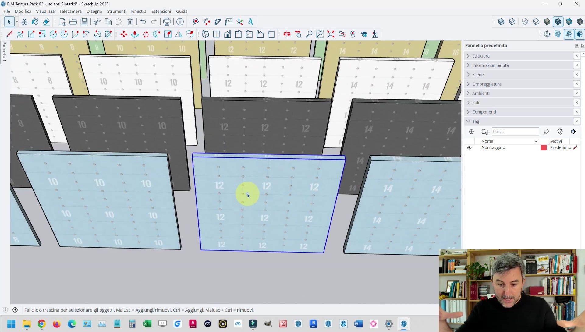The width and height of the screenshot is (585, 332).
Task: Open the Visualizza menu
Action: pyautogui.click(x=45, y=11)
